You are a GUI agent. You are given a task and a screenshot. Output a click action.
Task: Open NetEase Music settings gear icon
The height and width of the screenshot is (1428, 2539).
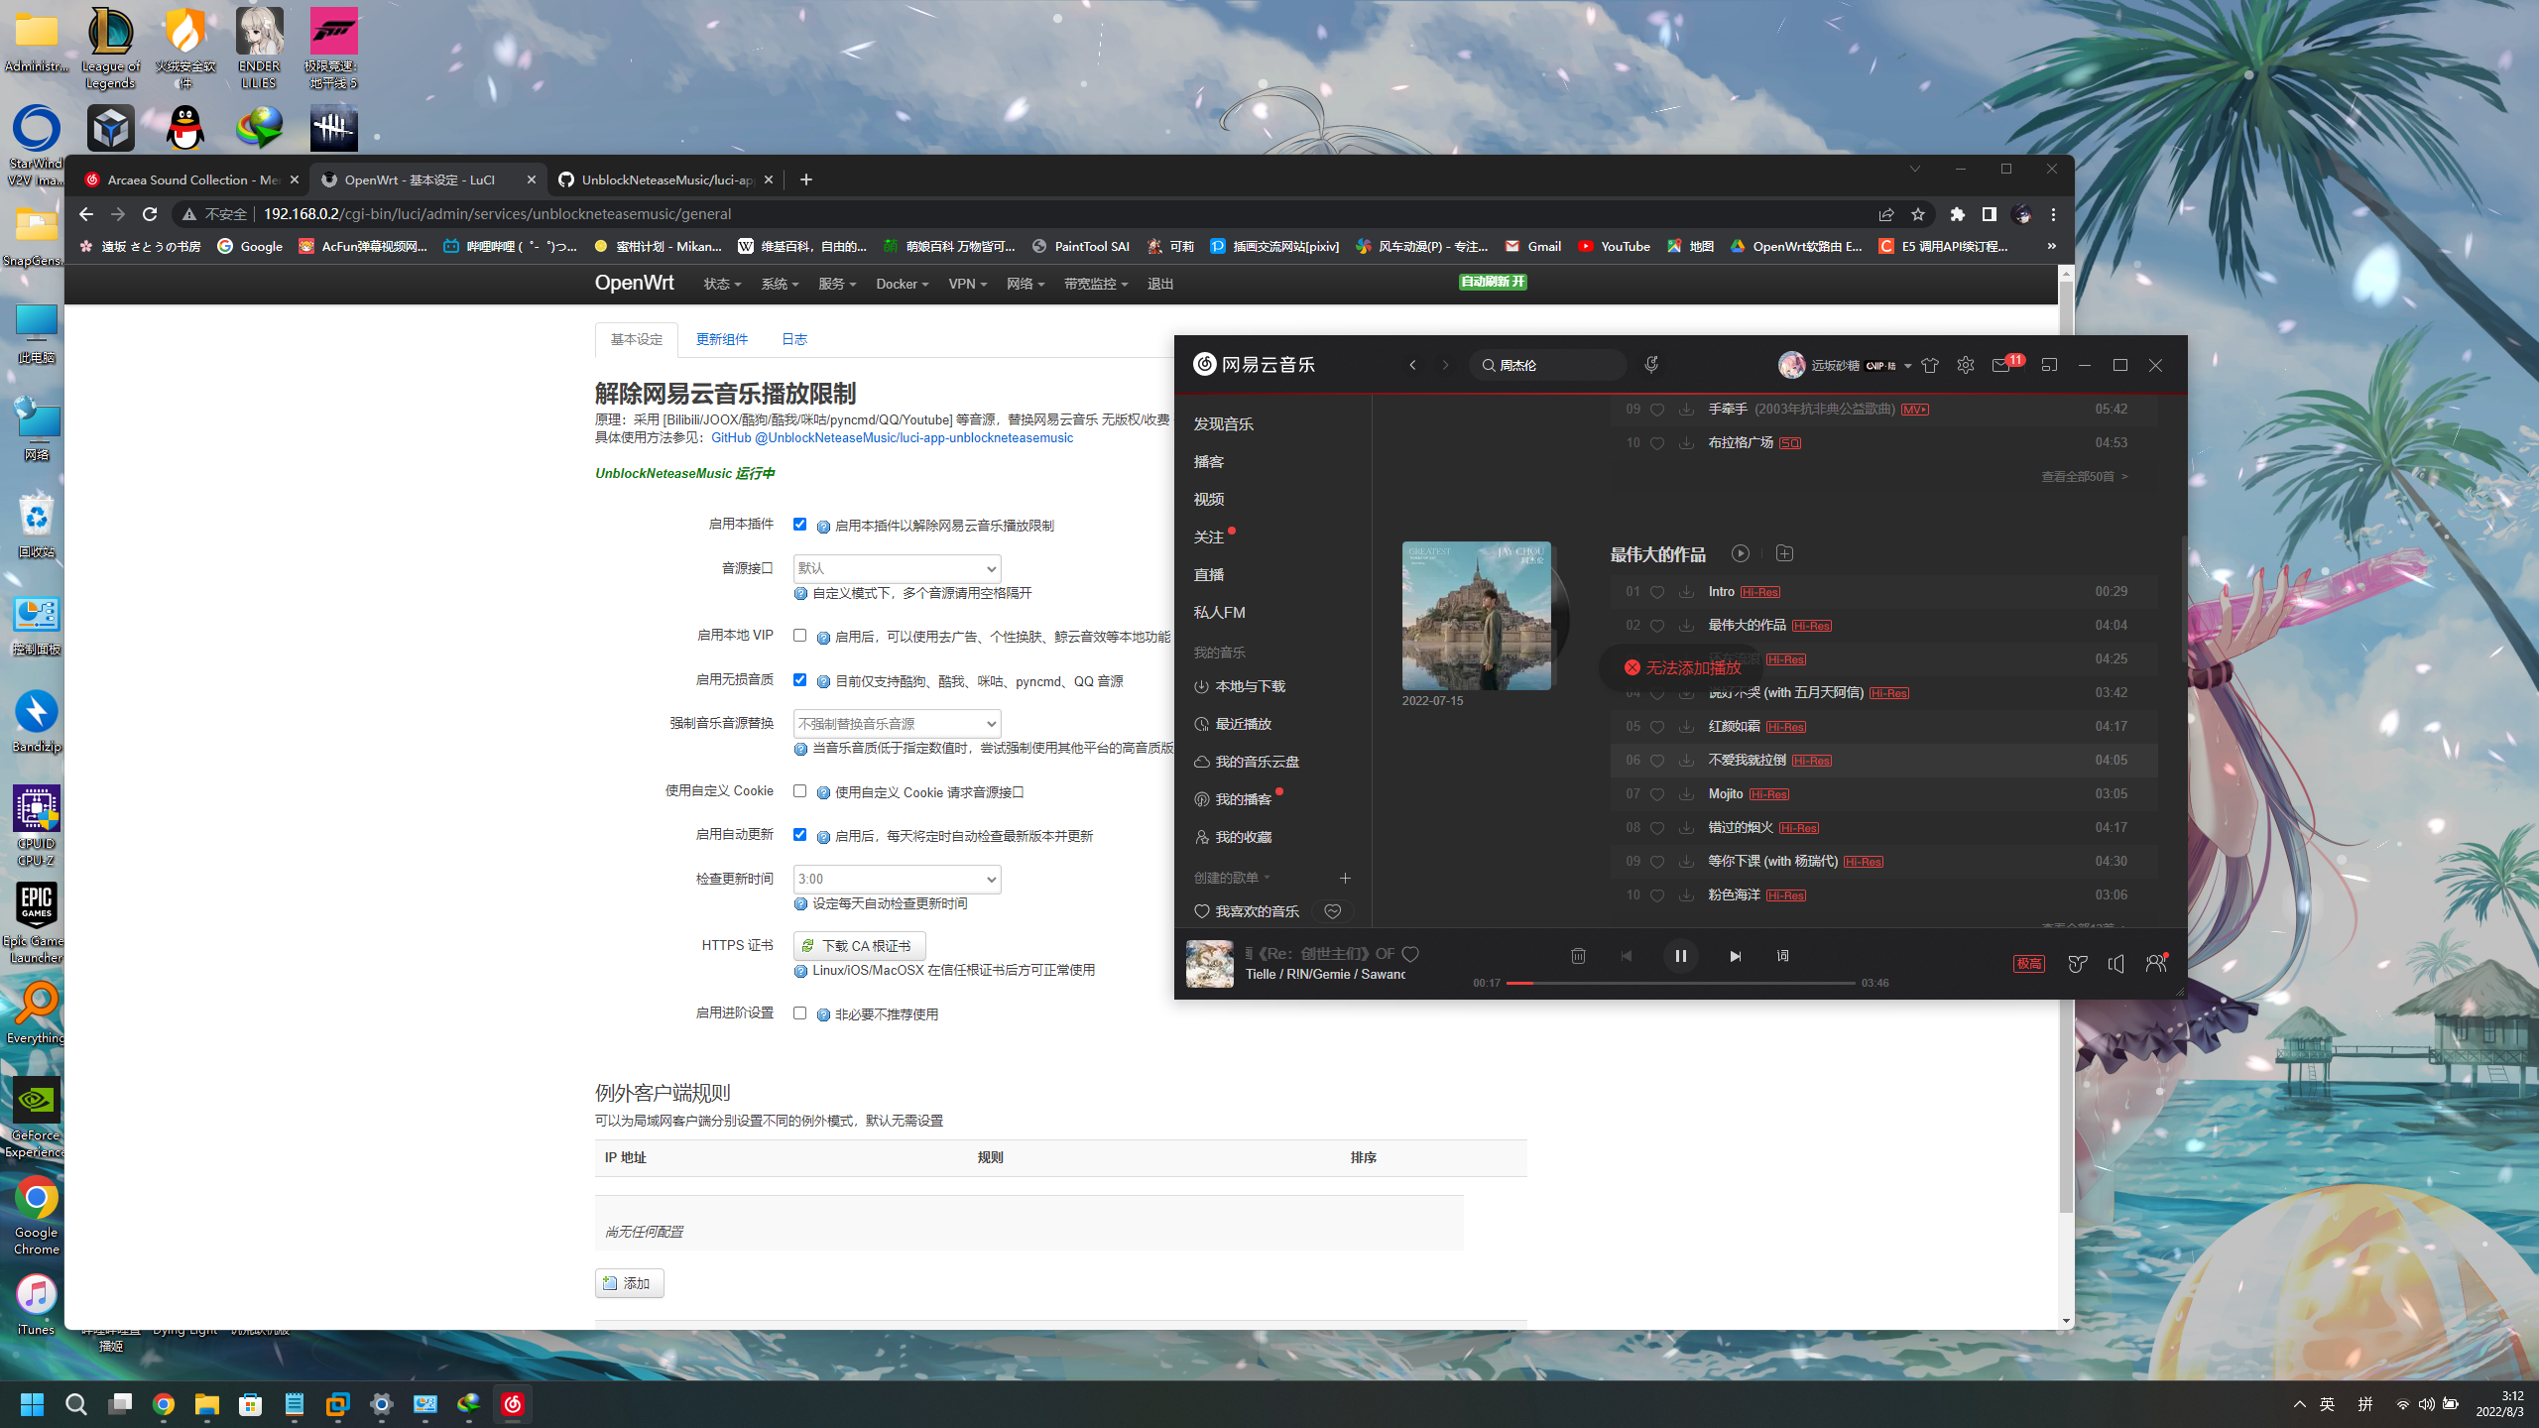point(1965,365)
